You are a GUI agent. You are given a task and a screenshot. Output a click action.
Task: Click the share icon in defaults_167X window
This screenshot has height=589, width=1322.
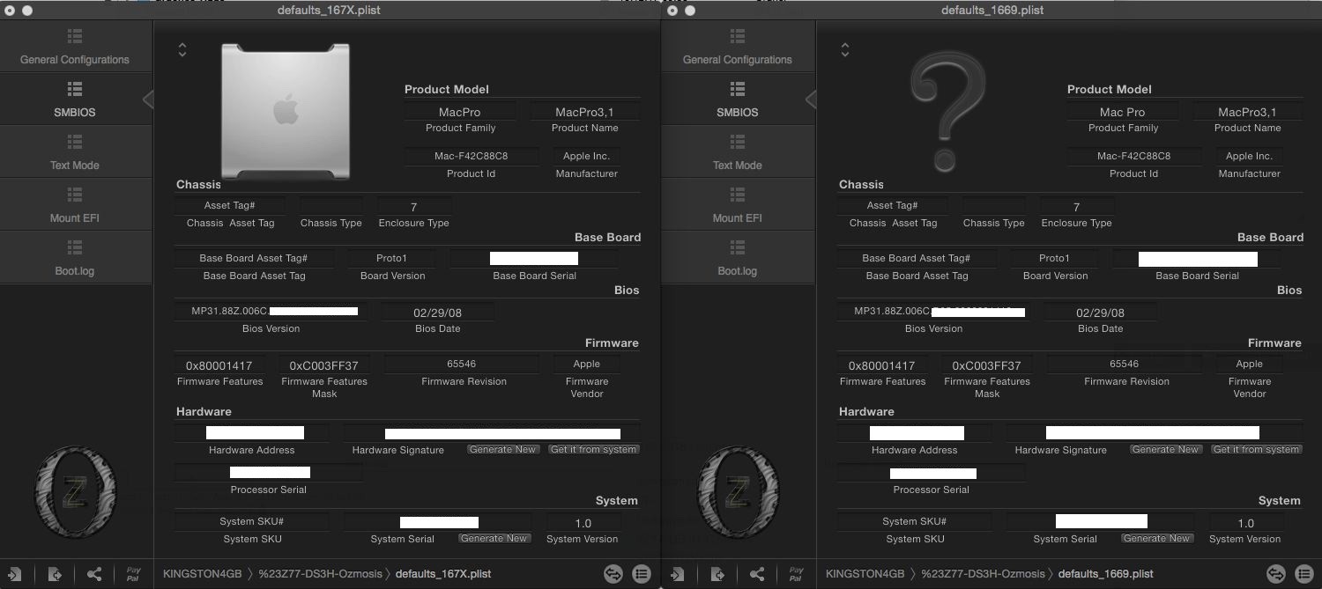pos(94,574)
